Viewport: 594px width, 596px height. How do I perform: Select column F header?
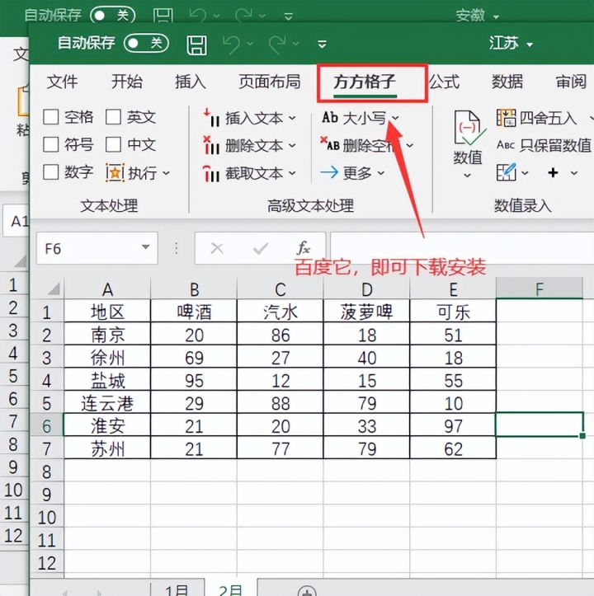pyautogui.click(x=540, y=289)
